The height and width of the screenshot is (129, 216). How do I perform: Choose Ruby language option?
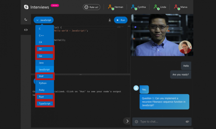(x=45, y=90)
